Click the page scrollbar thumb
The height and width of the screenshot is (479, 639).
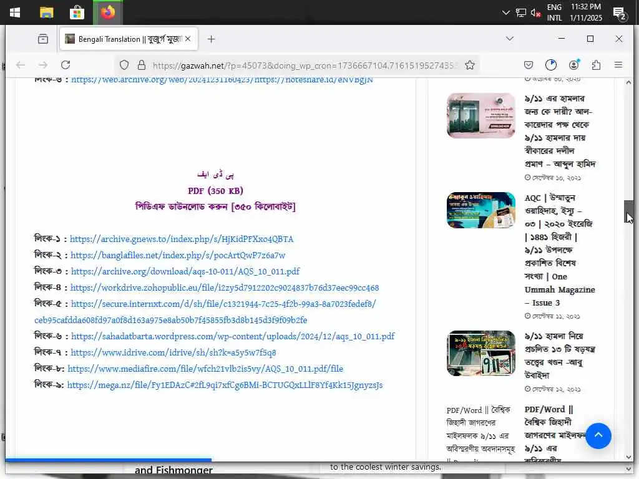(628, 211)
